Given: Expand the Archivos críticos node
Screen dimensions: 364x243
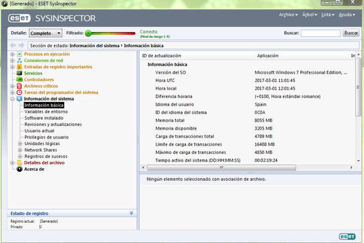Looking at the screenshot, I should (x=12, y=86).
